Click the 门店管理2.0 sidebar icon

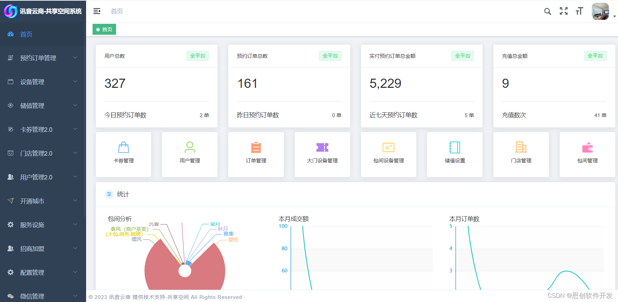(11, 153)
